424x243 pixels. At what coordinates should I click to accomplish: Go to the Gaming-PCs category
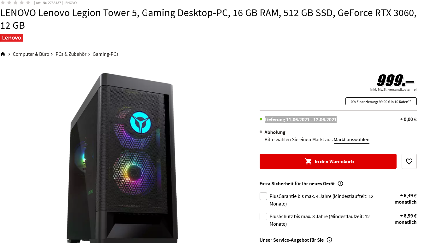105,54
